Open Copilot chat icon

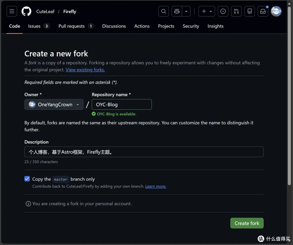(x=177, y=11)
